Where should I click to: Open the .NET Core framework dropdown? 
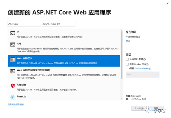point(24,24)
